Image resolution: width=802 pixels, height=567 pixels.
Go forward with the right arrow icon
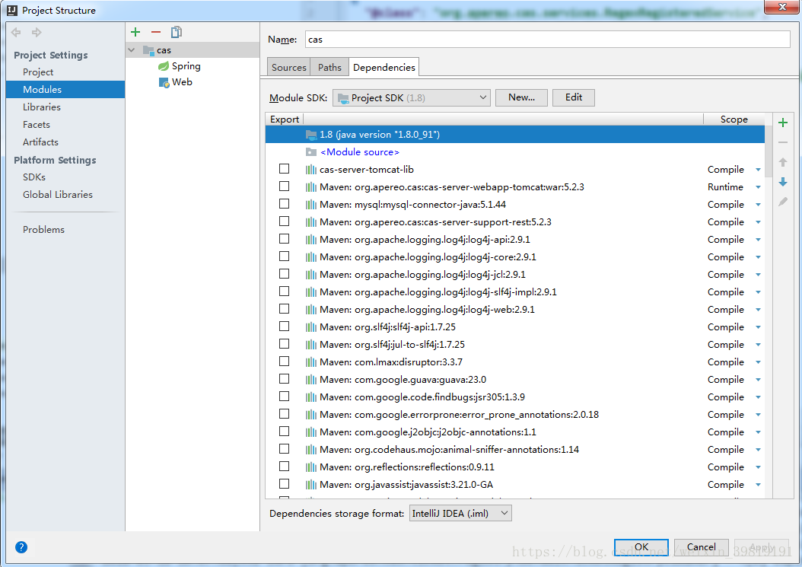coord(37,33)
